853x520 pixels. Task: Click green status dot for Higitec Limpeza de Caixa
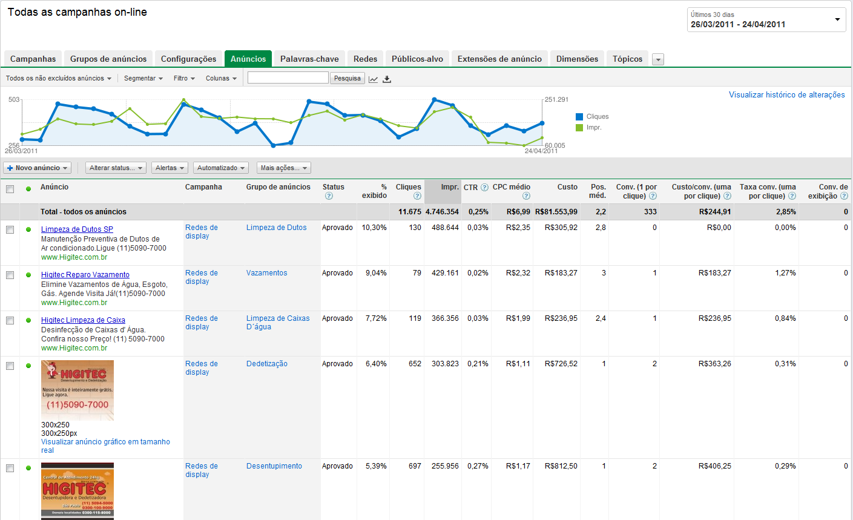[x=28, y=320]
